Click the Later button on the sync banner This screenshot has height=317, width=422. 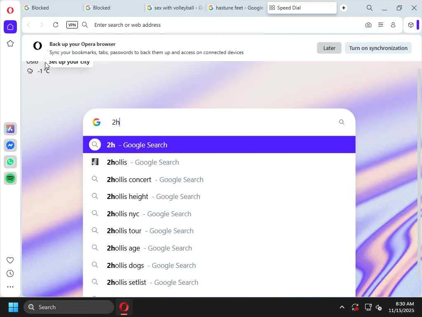pyautogui.click(x=329, y=48)
